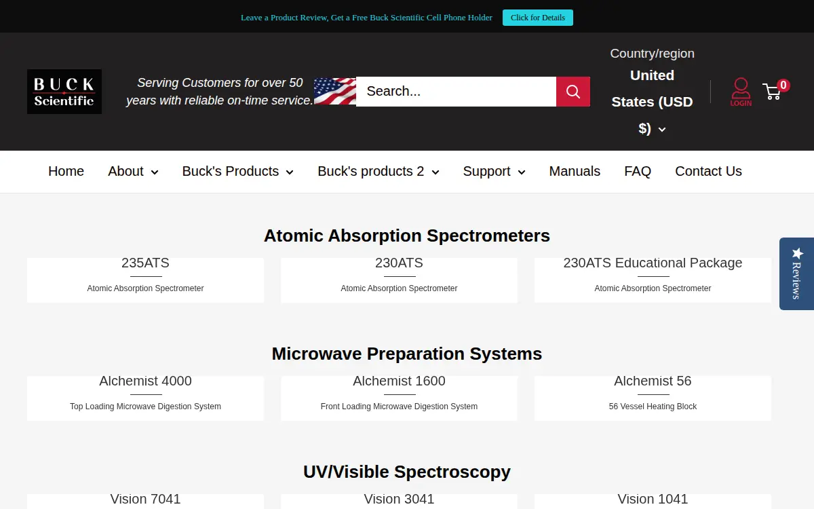Open the Vision 1041 product
814x509 pixels.
pyautogui.click(x=653, y=501)
